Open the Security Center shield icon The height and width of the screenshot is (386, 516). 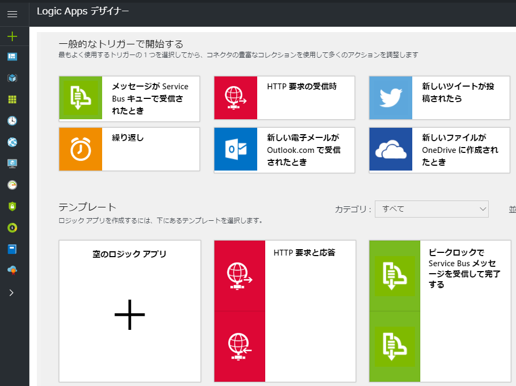pos(12,206)
